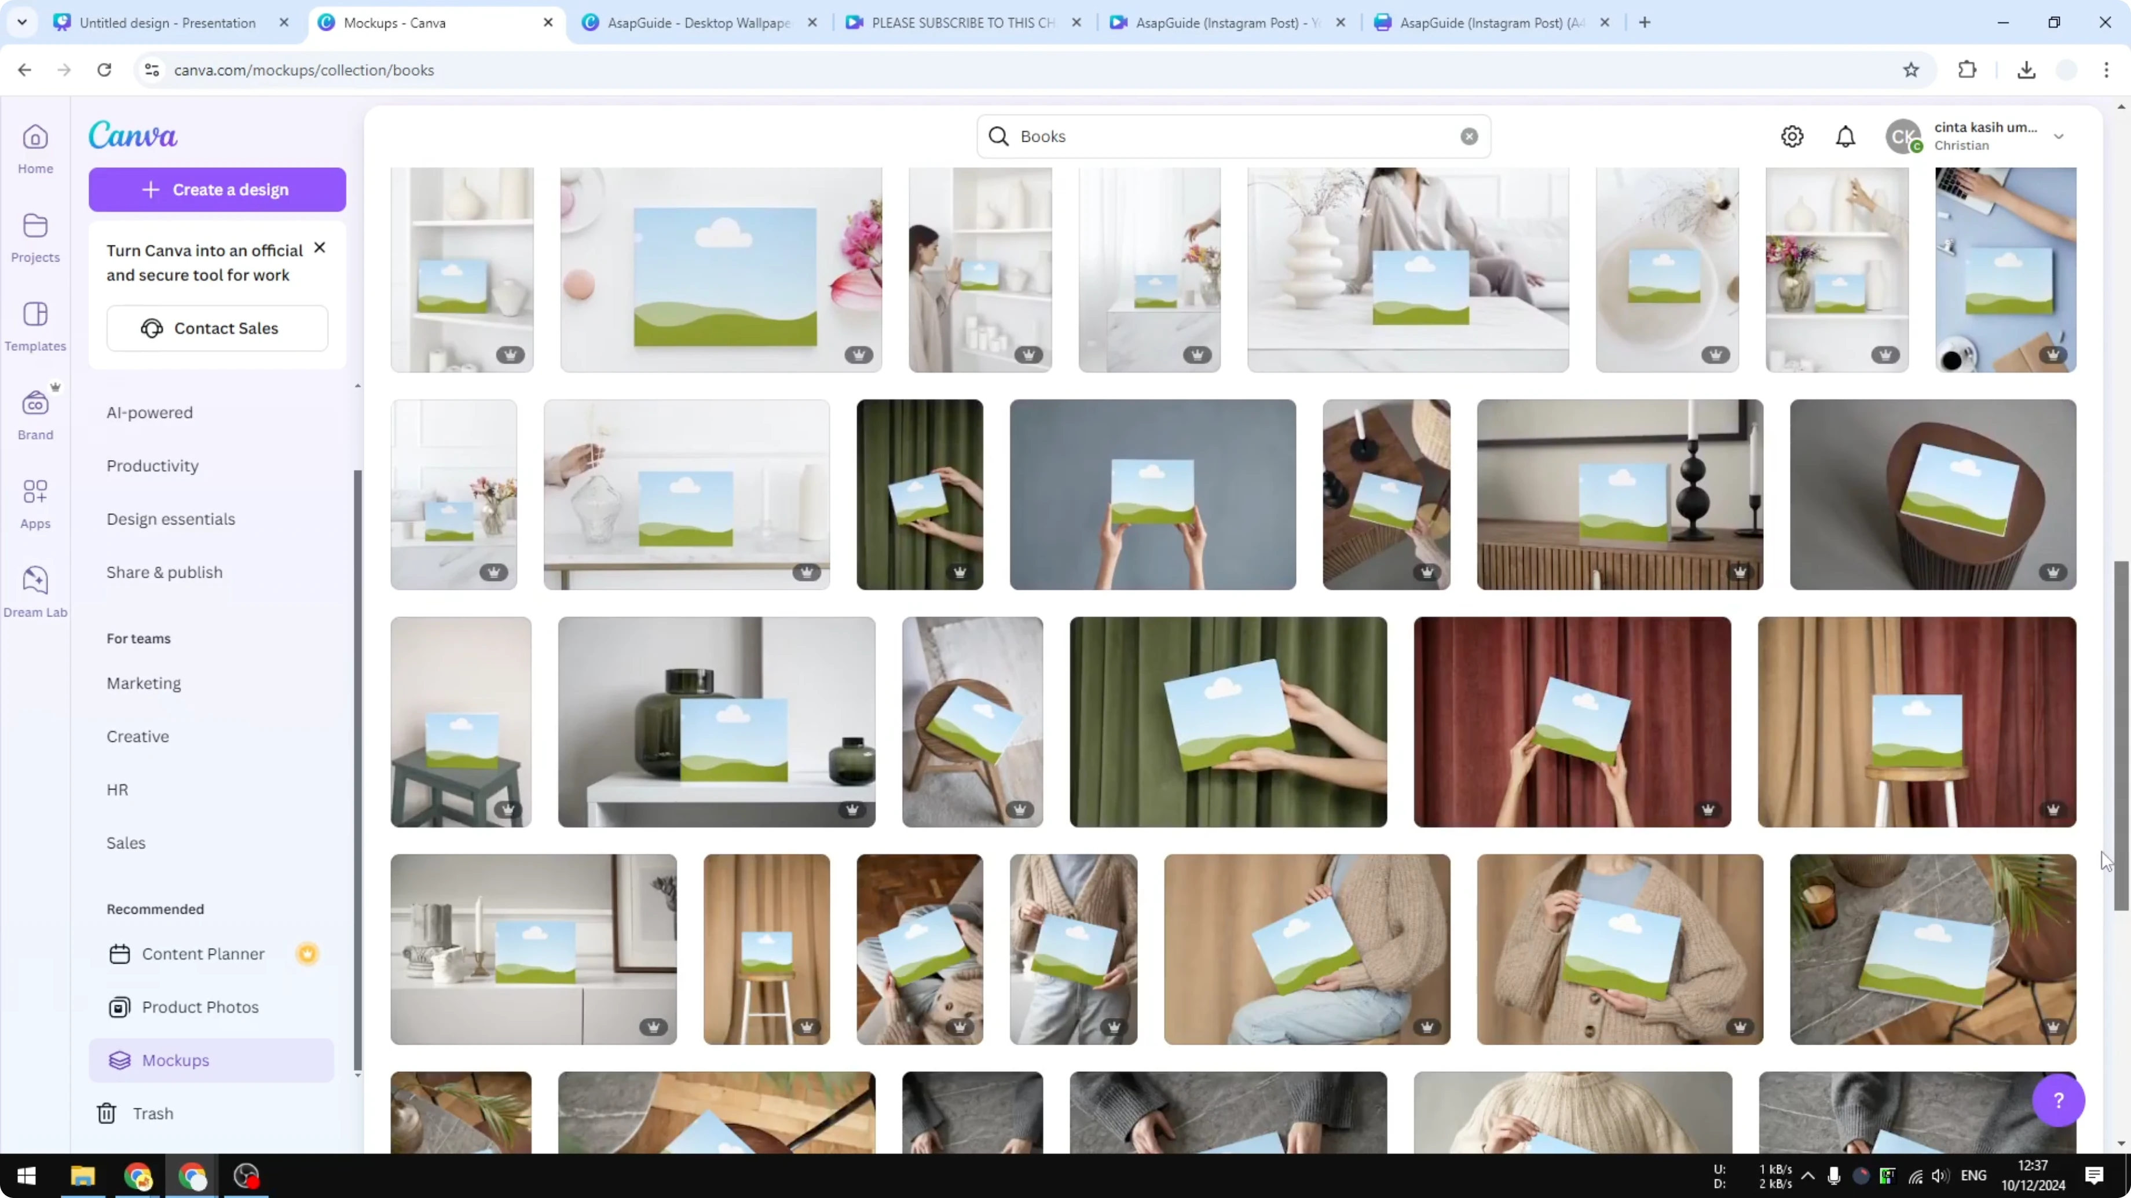This screenshot has width=2131, height=1198.
Task: Click the search magnifier icon
Action: click(x=998, y=137)
